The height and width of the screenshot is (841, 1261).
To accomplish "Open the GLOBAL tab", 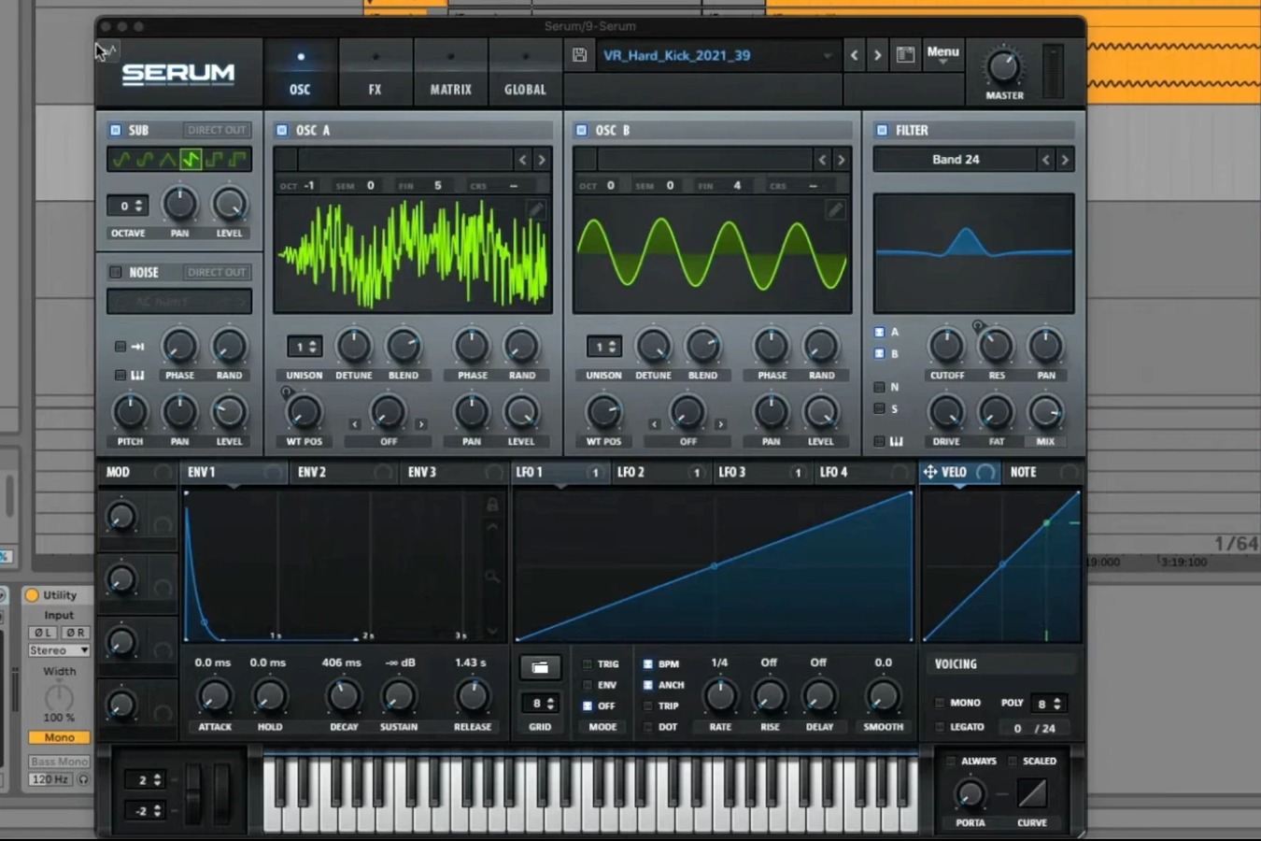I will point(525,73).
